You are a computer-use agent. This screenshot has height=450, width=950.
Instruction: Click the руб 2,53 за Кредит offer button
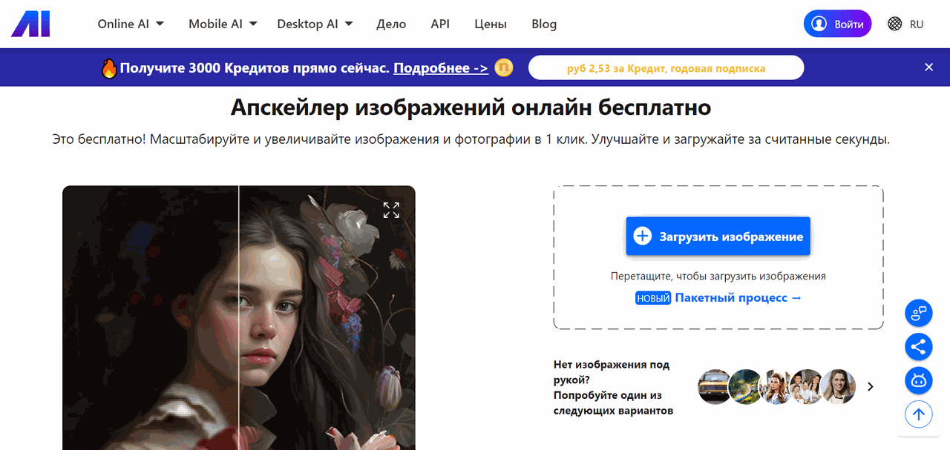(x=666, y=68)
